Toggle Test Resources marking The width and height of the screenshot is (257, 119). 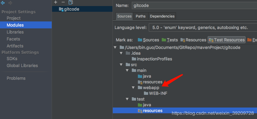[x=226, y=40]
